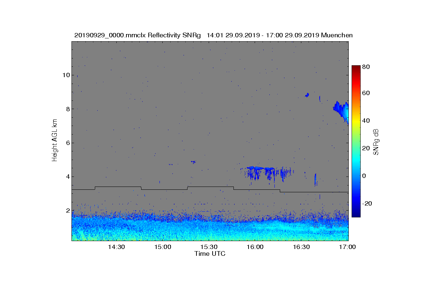The image size is (431, 287).
Task: Click the colorbar tick label 40
Action: point(367,121)
